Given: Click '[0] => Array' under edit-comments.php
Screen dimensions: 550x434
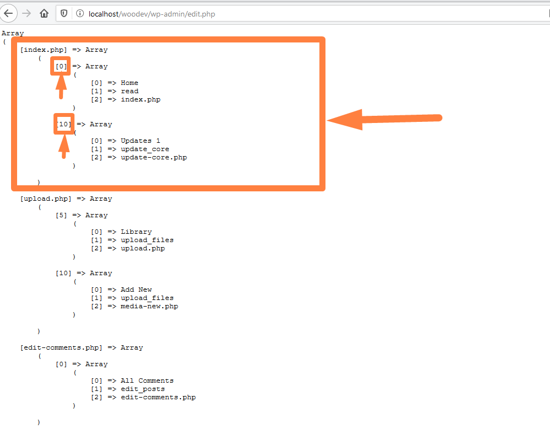Looking at the screenshot, I should (82, 364).
